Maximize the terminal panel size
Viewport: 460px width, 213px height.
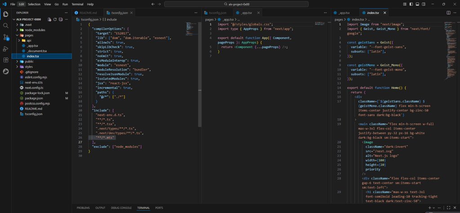pyautogui.click(x=448, y=208)
